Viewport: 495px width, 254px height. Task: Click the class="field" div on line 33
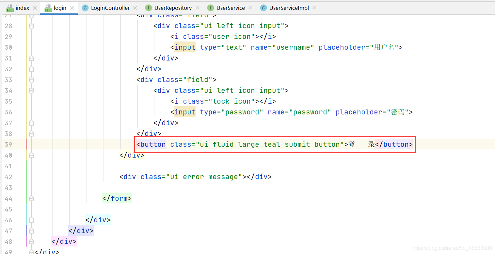[177, 80]
